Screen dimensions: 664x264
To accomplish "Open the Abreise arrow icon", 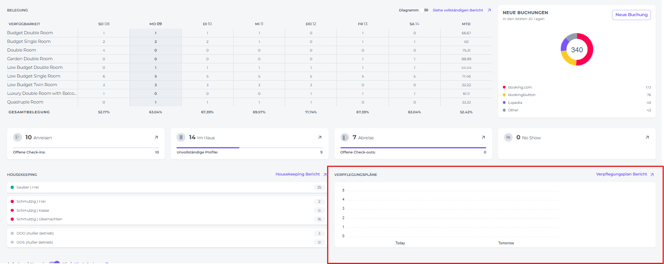I will 483,137.
